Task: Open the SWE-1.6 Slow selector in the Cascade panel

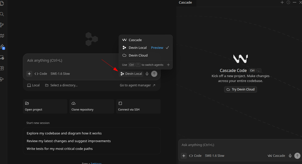Action: [x=215, y=156]
